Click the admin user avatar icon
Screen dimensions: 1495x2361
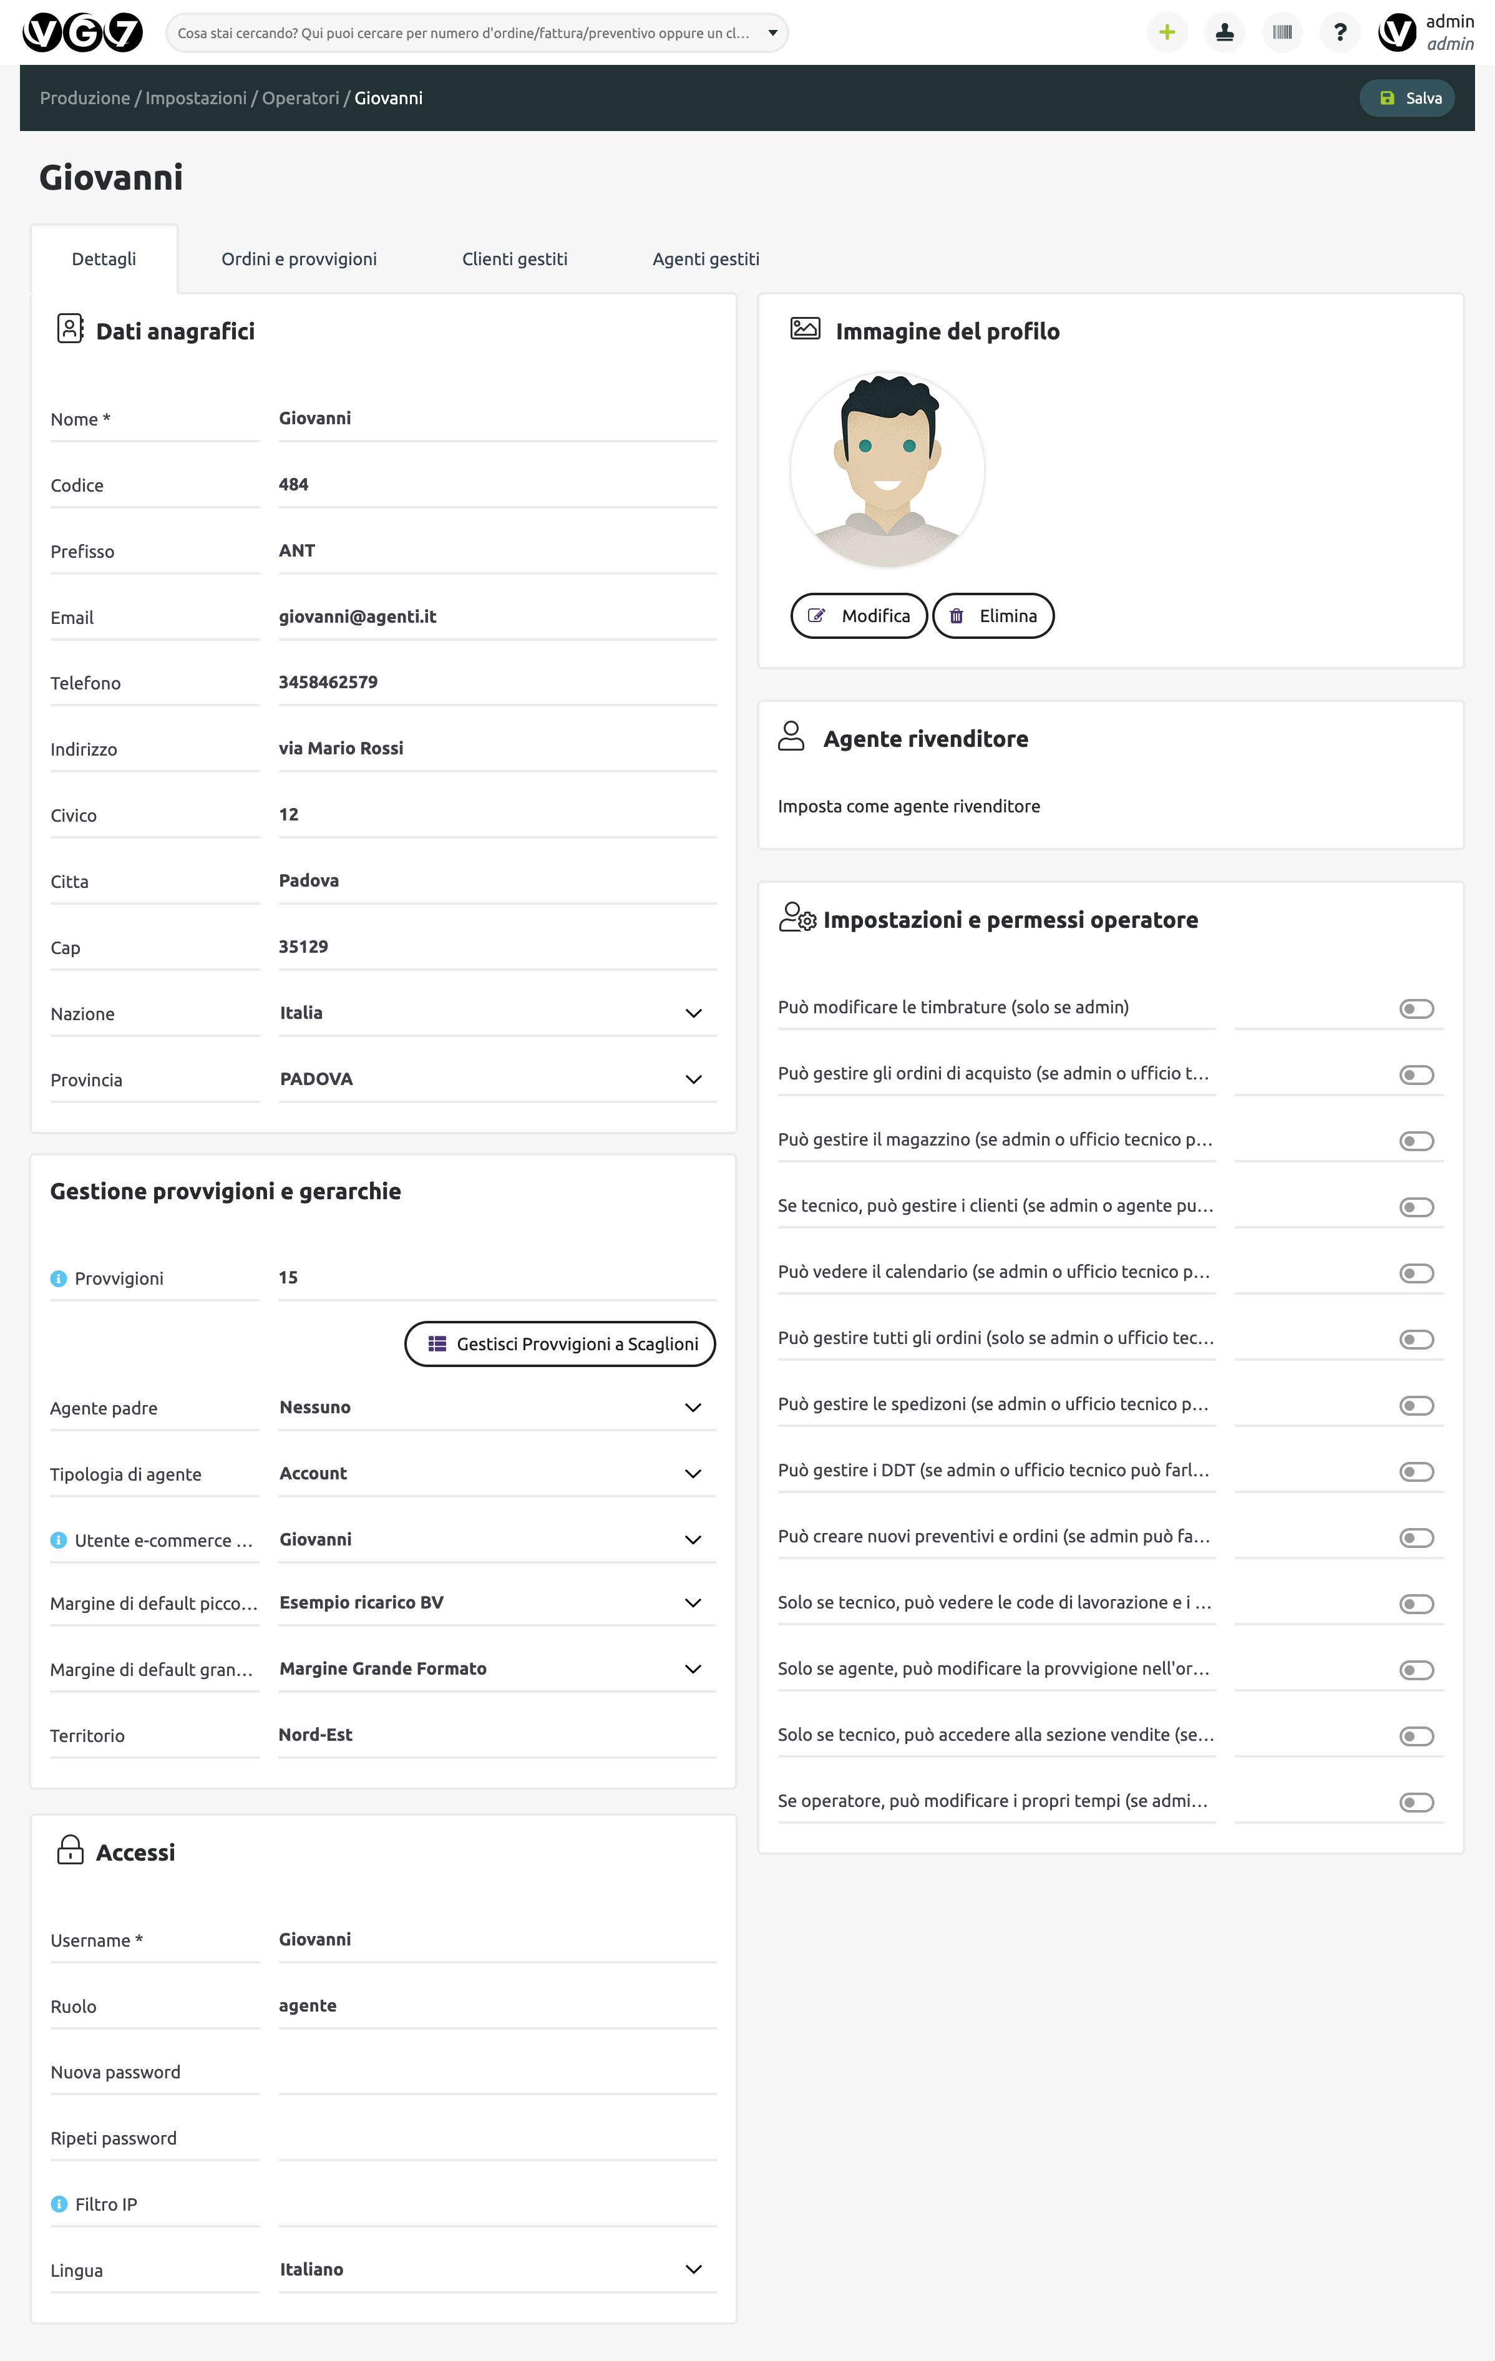coord(1397,32)
